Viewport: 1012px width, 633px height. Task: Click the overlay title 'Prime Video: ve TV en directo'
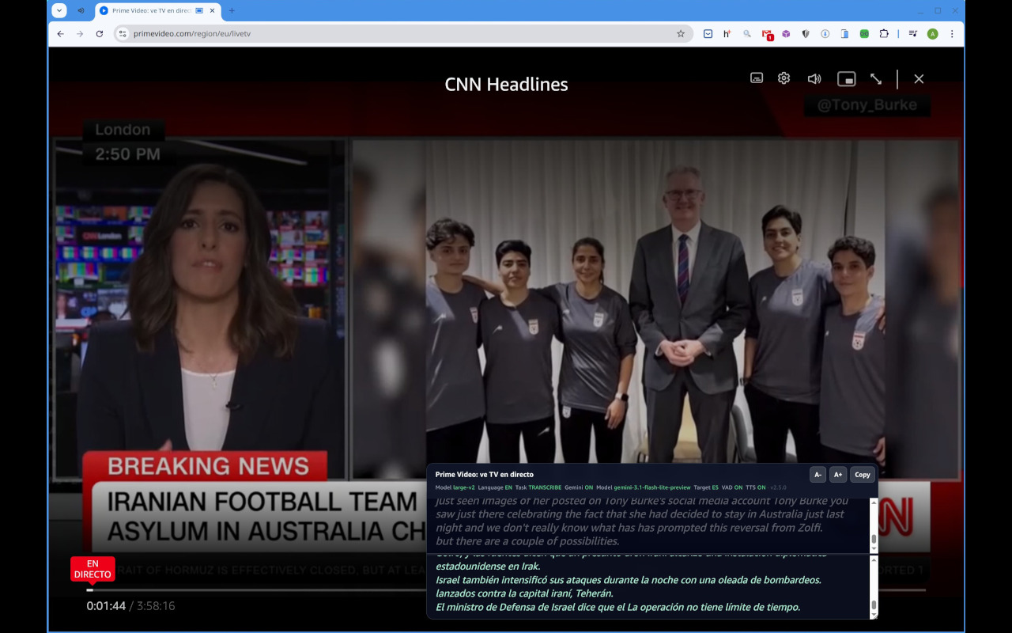click(x=485, y=475)
